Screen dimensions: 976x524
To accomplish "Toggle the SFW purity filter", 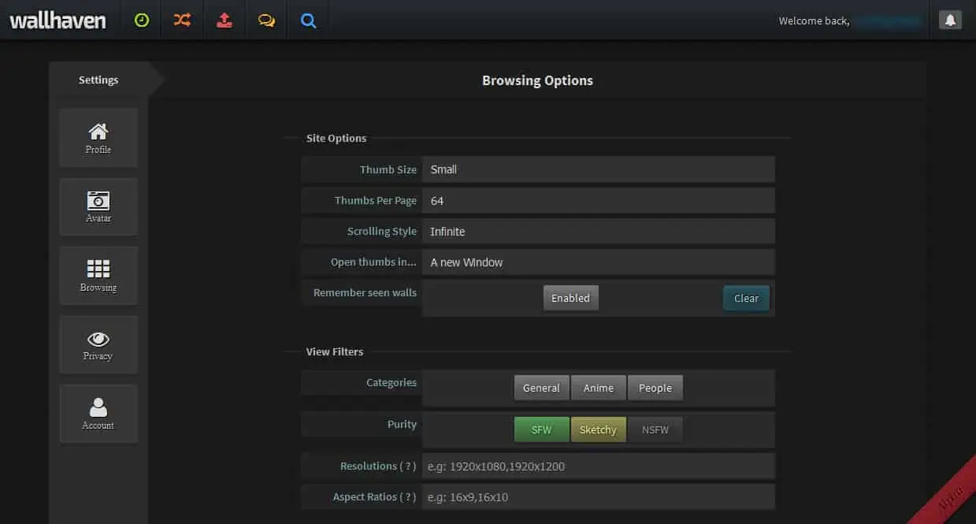I will (x=541, y=429).
